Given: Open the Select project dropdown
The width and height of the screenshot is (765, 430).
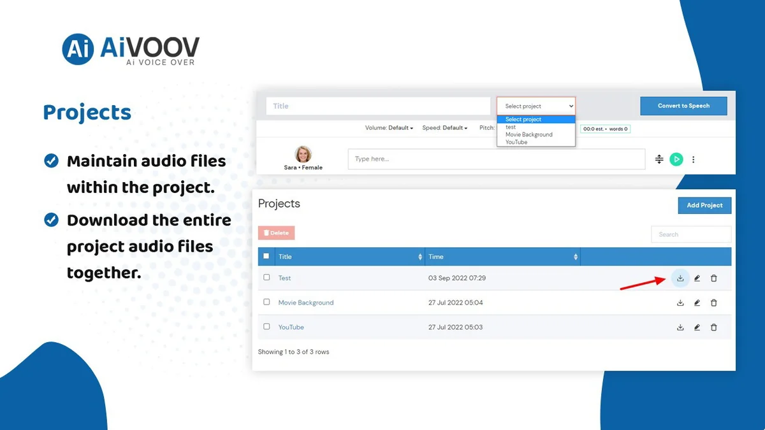Looking at the screenshot, I should point(536,106).
